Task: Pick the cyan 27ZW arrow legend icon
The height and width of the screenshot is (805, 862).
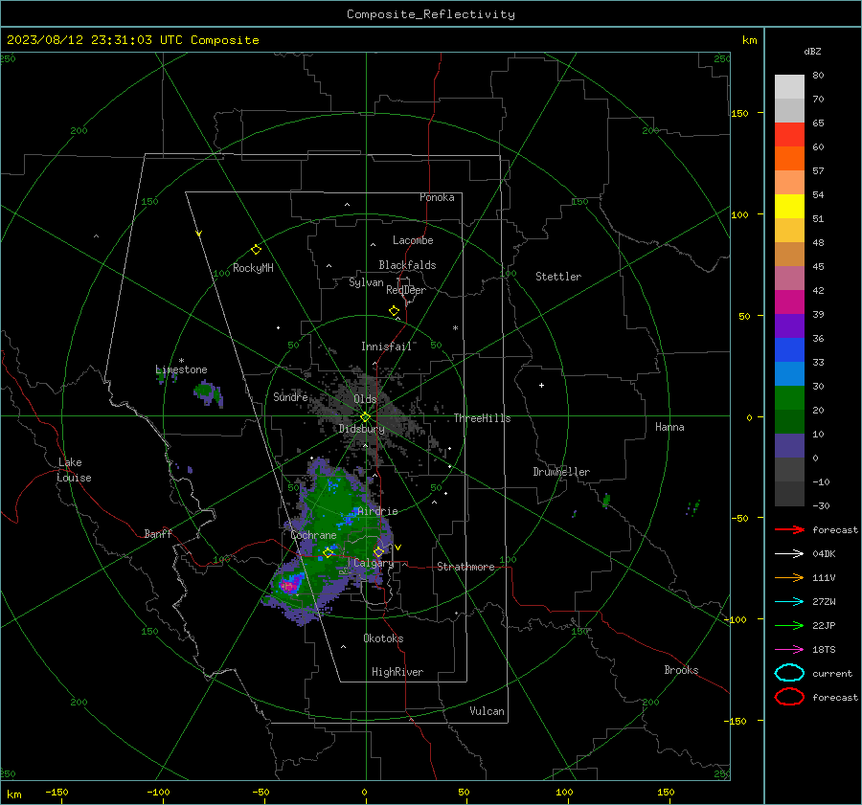Action: pos(789,602)
